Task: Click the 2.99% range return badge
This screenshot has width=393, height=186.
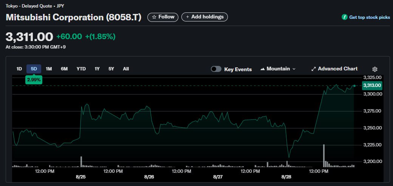Action: 34,80
